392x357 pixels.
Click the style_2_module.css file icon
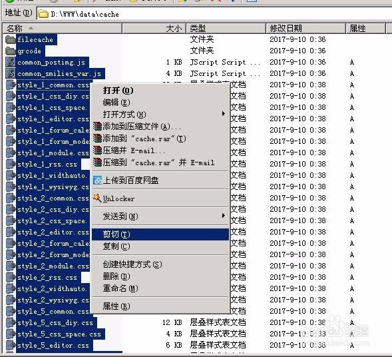click(x=11, y=266)
